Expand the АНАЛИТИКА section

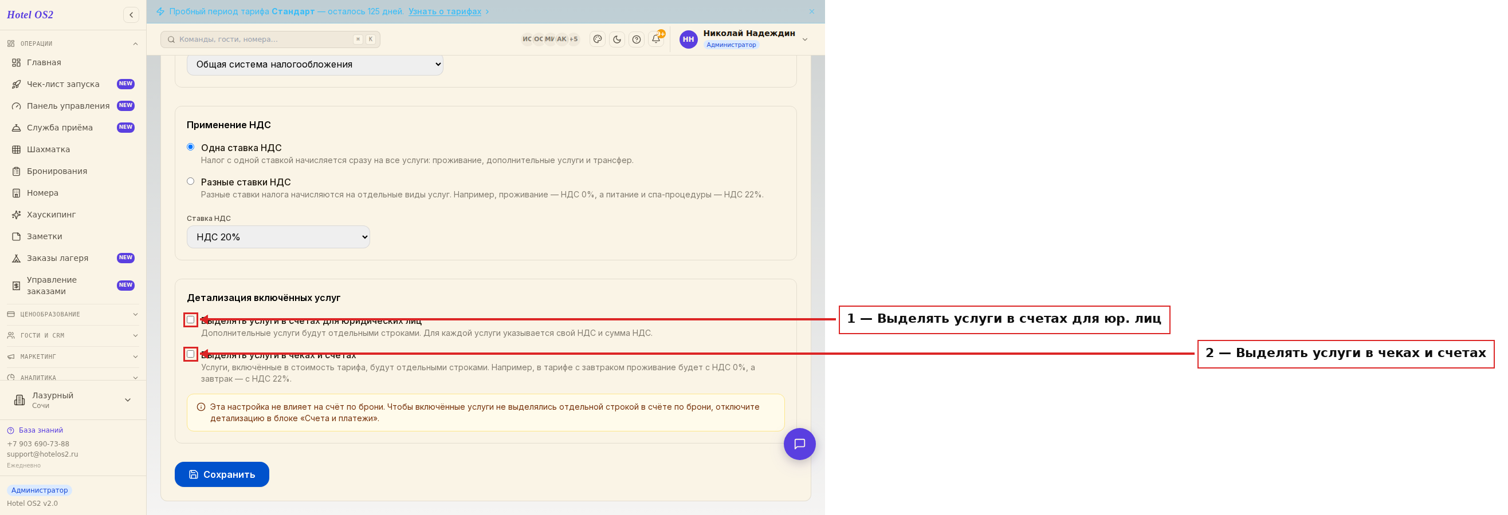pos(73,377)
